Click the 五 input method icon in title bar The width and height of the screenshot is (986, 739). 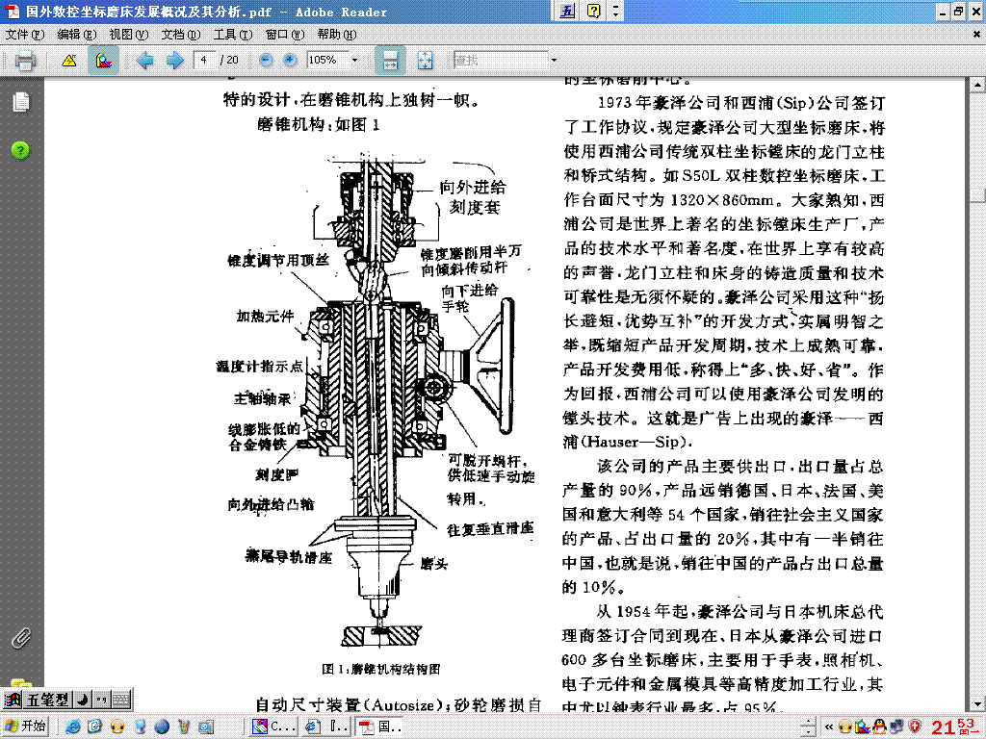(x=568, y=11)
